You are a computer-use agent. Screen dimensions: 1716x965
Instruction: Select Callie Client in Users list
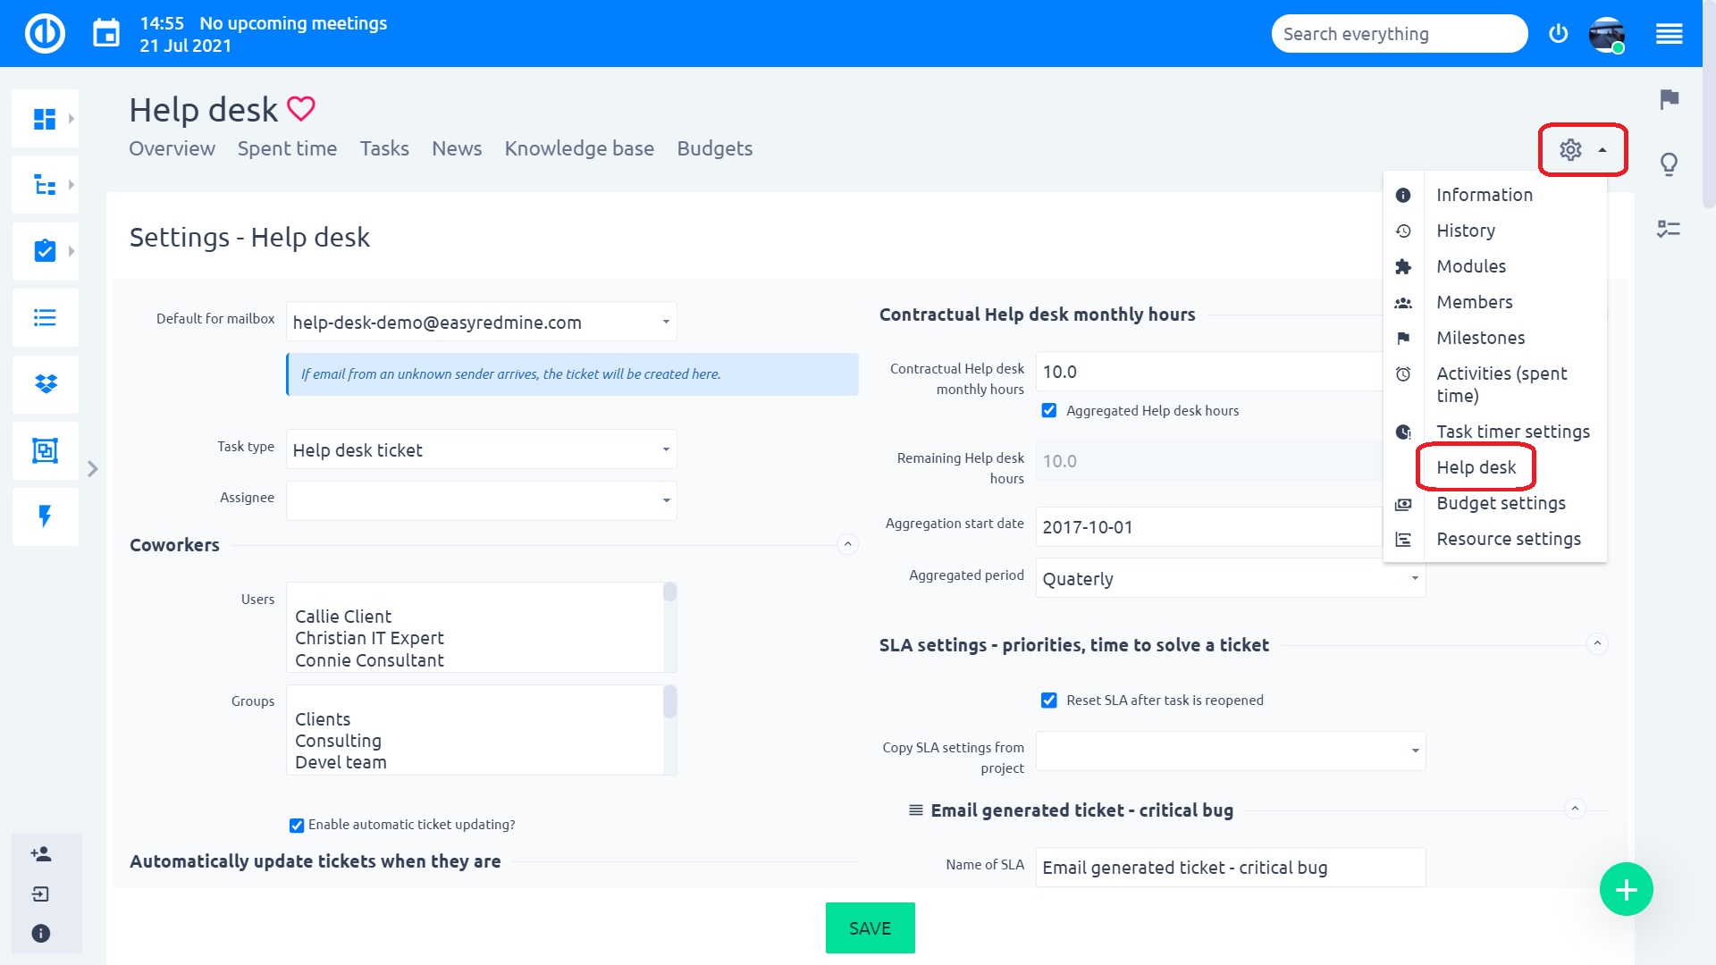coord(343,617)
